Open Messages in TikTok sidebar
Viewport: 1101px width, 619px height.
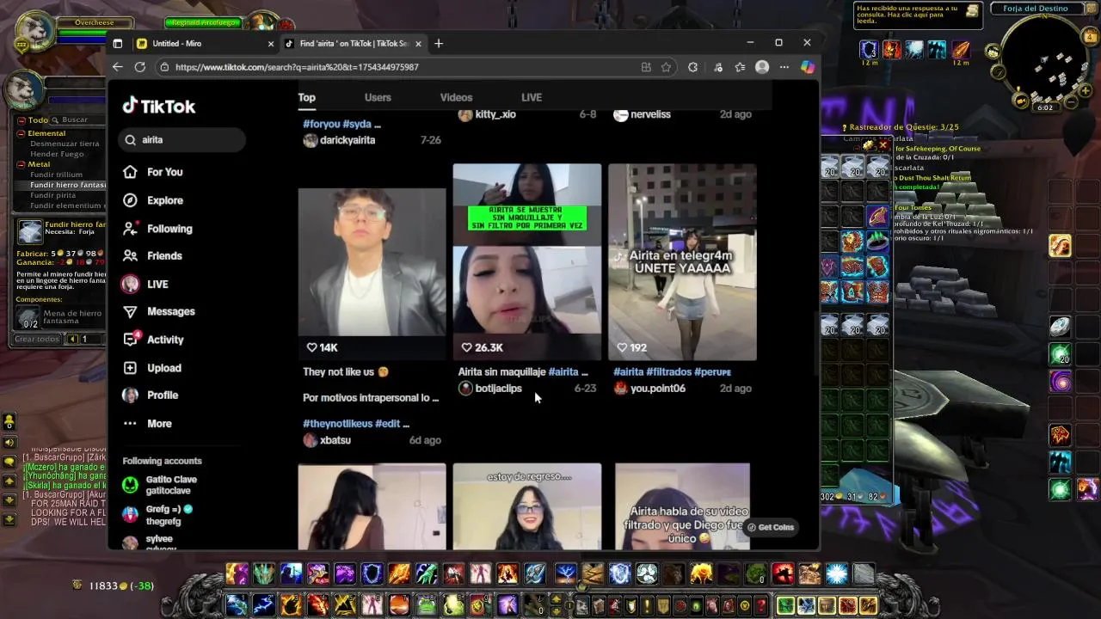(159, 311)
